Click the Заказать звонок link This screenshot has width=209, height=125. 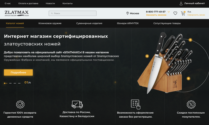156,15
